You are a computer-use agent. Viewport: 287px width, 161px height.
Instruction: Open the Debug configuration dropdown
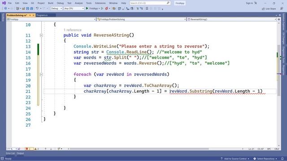[x=57, y=8]
